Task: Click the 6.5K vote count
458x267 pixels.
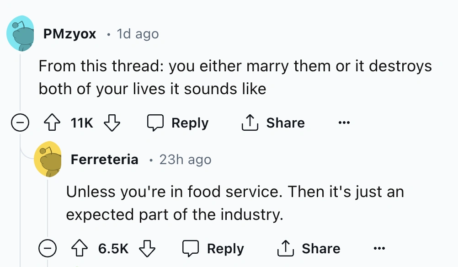Action: [x=113, y=249]
